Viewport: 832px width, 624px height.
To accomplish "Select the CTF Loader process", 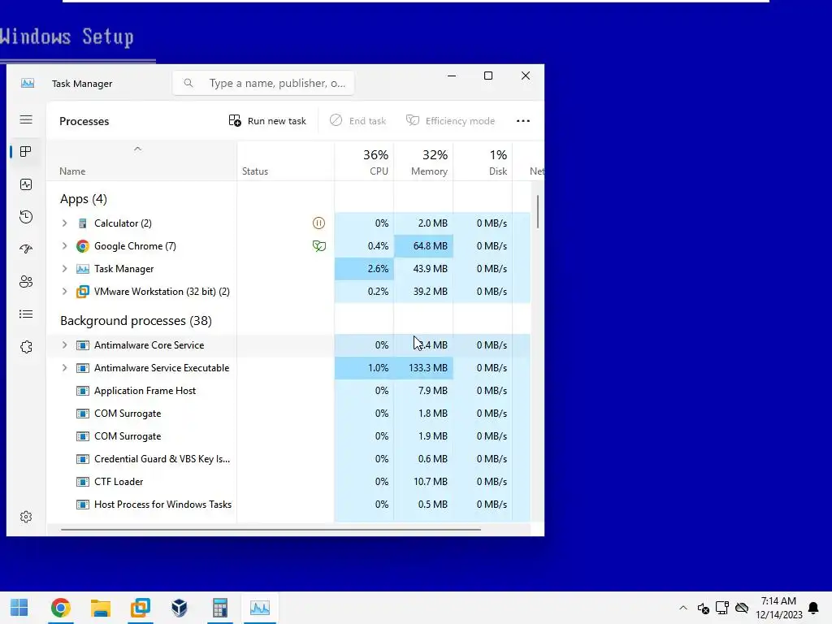I will [288, 482].
